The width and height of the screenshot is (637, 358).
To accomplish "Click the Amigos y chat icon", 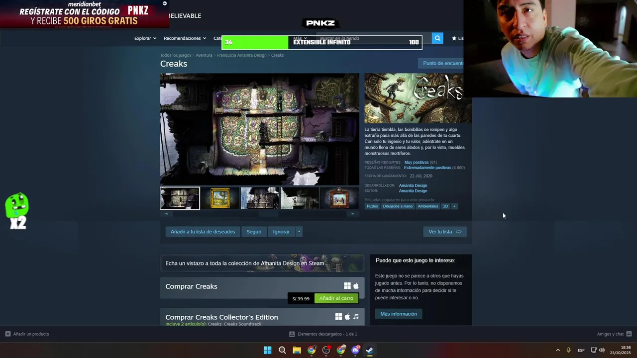I will [629, 334].
